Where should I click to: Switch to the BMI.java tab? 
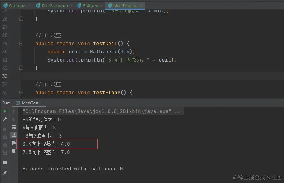point(90,5)
